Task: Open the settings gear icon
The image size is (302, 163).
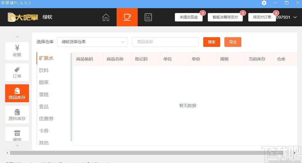Action: point(264,3)
